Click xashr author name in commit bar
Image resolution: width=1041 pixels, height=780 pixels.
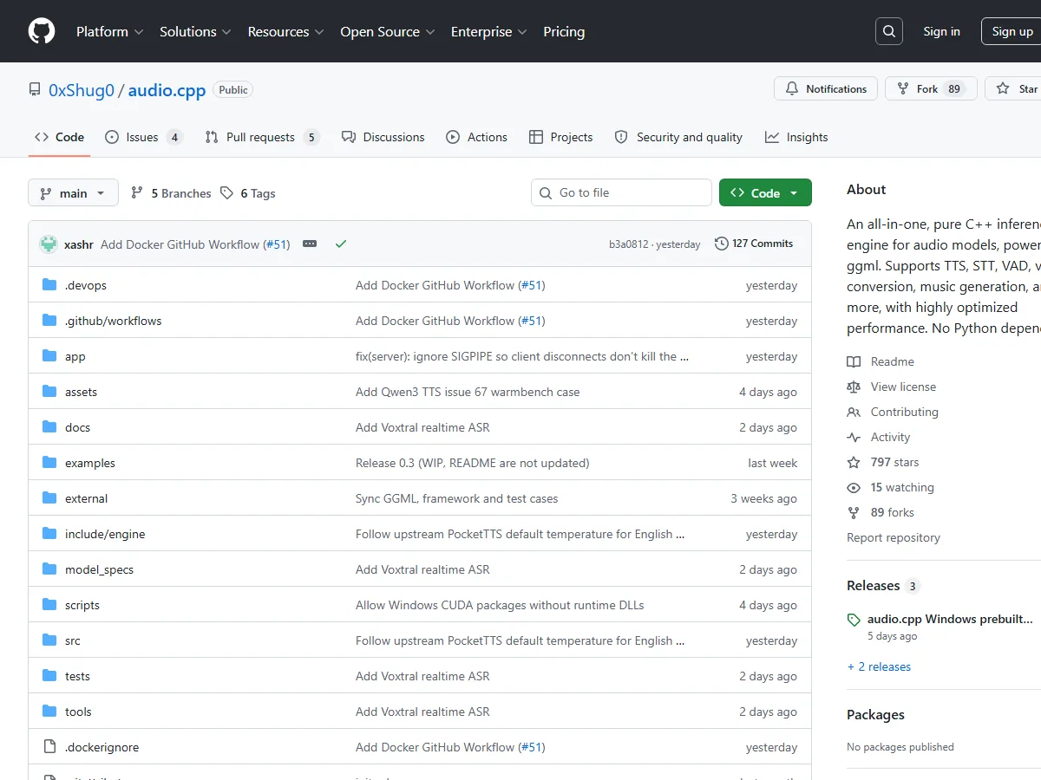(x=79, y=244)
